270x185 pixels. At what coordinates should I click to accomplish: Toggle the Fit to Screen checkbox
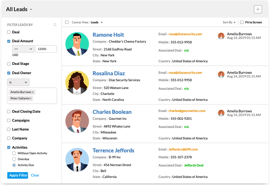point(242,22)
